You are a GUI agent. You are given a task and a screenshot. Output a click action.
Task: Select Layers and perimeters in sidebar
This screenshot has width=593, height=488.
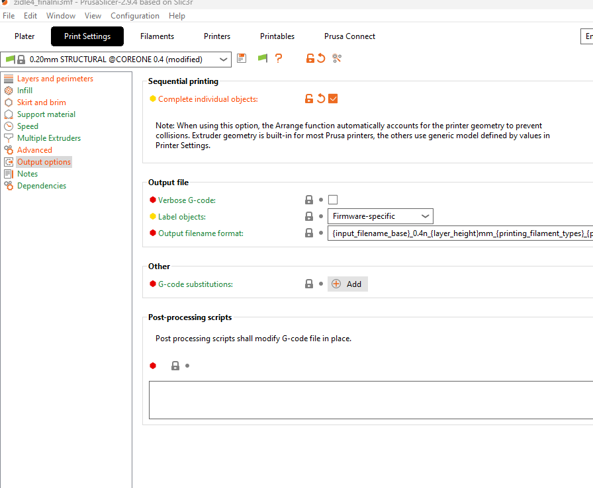tap(55, 79)
